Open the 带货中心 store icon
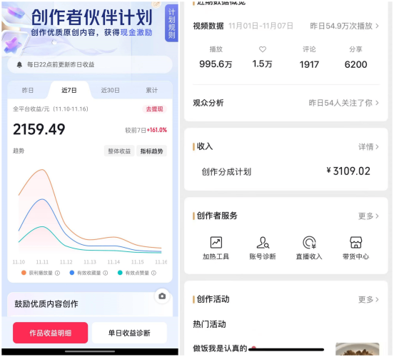 coord(355,243)
